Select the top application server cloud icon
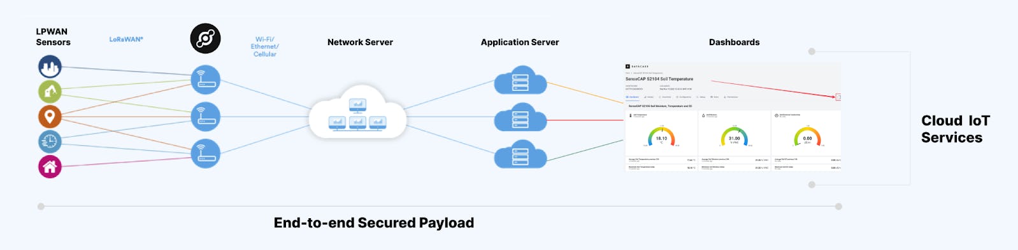The image size is (1018, 250). 520,80
